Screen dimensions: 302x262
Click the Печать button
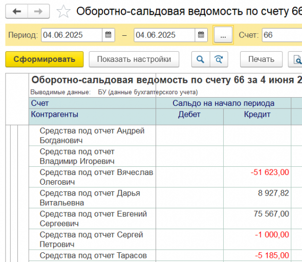[x=261, y=59]
